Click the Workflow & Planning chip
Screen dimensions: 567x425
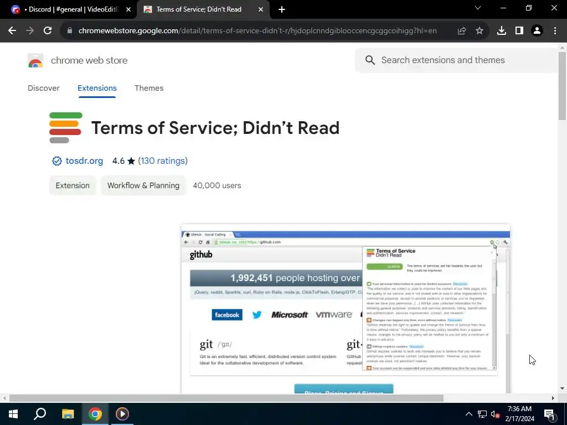coord(143,185)
